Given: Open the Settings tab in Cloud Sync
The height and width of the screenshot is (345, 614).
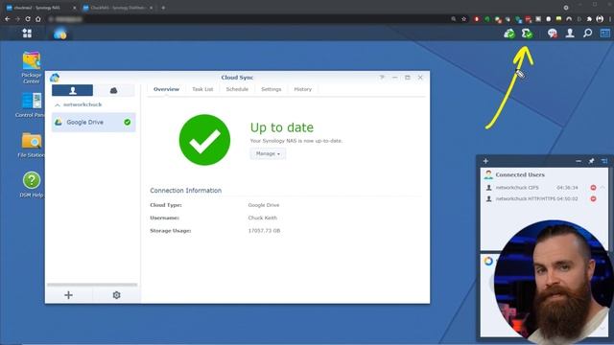Looking at the screenshot, I should point(271,89).
